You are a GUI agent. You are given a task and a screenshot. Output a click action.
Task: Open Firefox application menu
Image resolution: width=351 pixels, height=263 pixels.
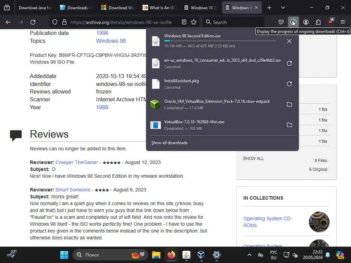(x=343, y=22)
